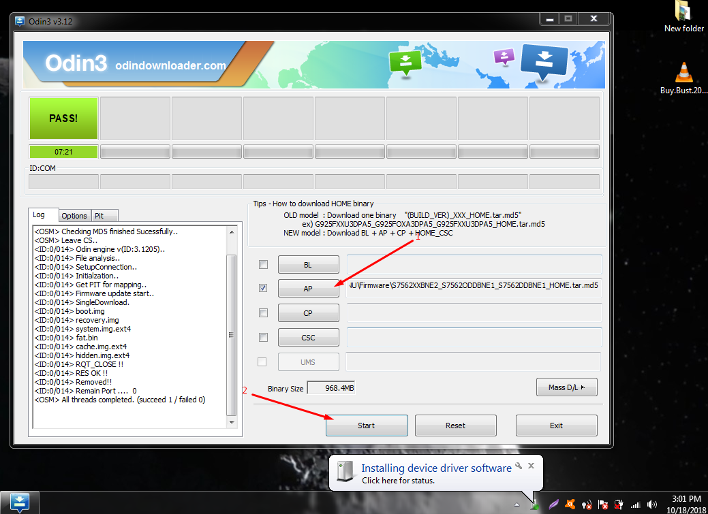
Task: Tick the BL checkbox
Action: [x=263, y=264]
